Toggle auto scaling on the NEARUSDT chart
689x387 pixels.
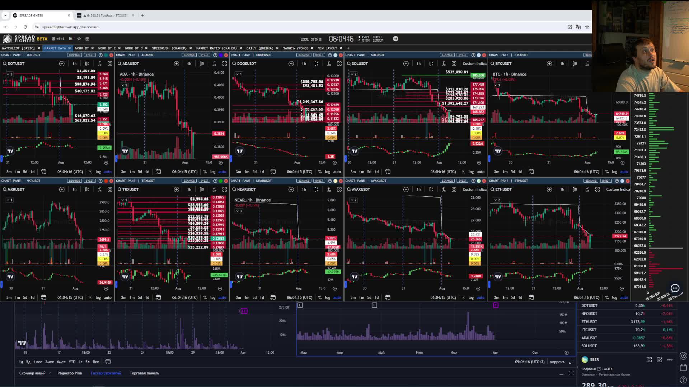click(x=337, y=297)
